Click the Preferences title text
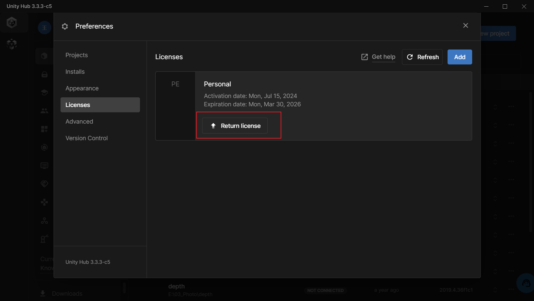 coord(94,26)
